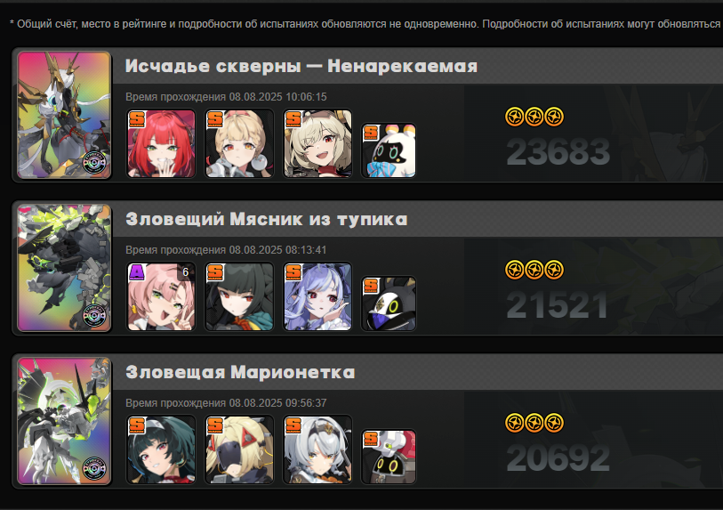The image size is (723, 510).
Task: Click the teal-haired agent with headband
Action: coord(161,450)
